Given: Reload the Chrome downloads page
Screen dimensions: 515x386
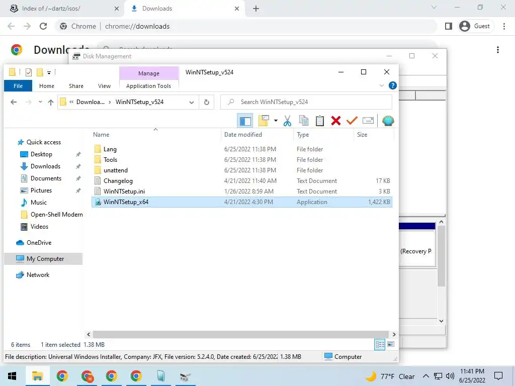Looking at the screenshot, I should pyautogui.click(x=43, y=26).
